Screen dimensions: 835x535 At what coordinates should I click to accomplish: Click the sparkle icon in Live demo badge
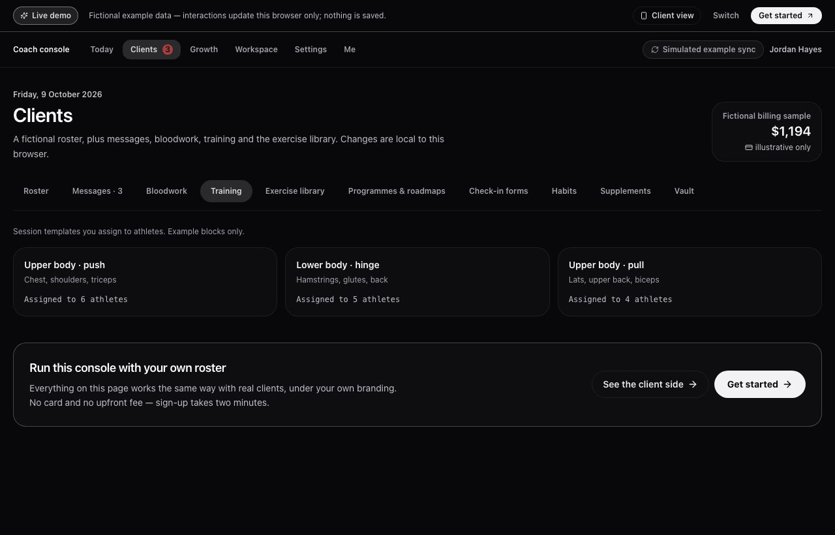coord(24,16)
